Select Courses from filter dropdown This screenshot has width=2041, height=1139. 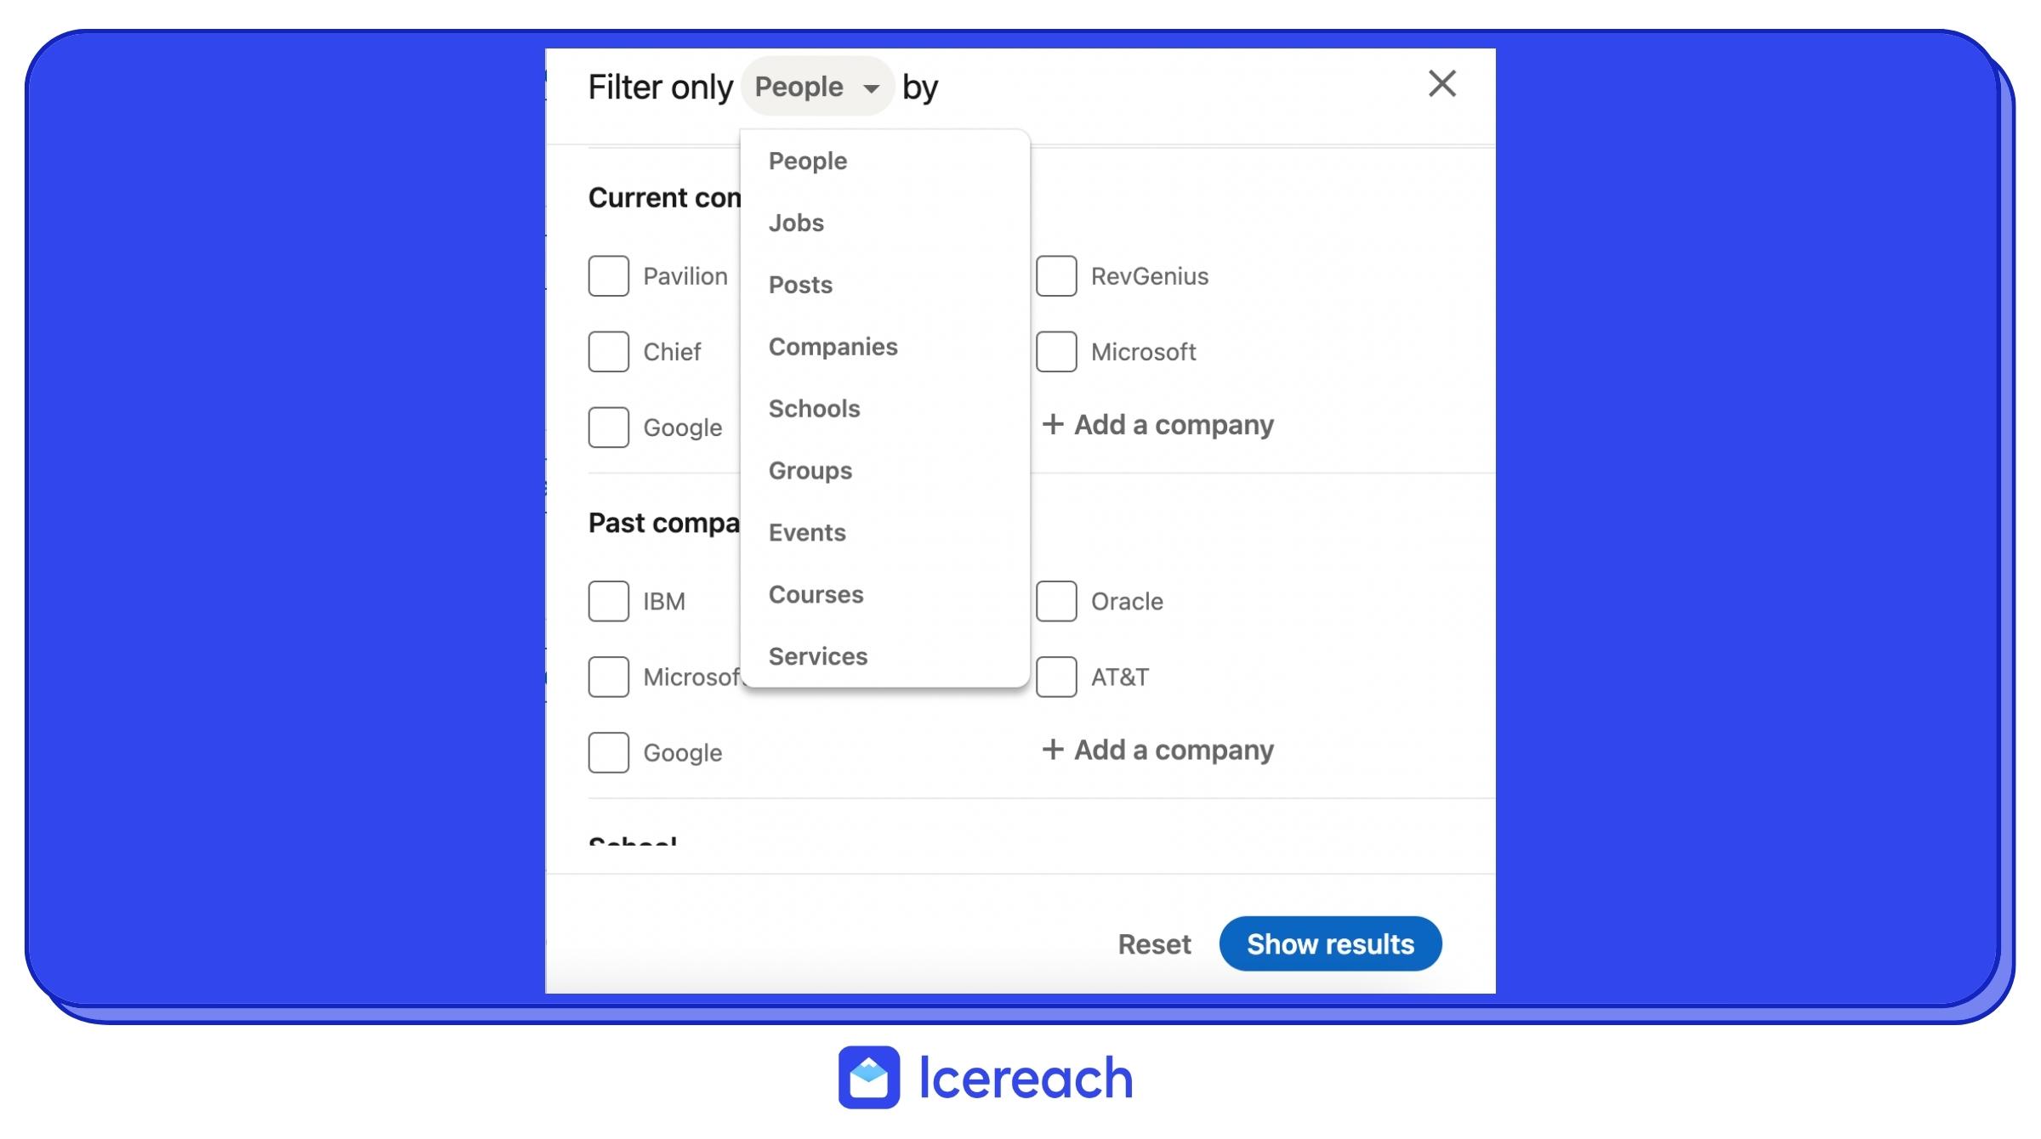[x=816, y=594]
